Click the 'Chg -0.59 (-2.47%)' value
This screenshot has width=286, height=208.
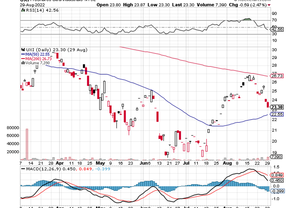[x=248, y=5]
